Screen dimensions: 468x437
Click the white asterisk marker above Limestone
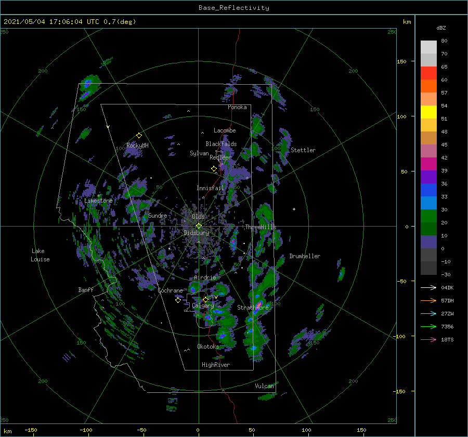(x=98, y=196)
